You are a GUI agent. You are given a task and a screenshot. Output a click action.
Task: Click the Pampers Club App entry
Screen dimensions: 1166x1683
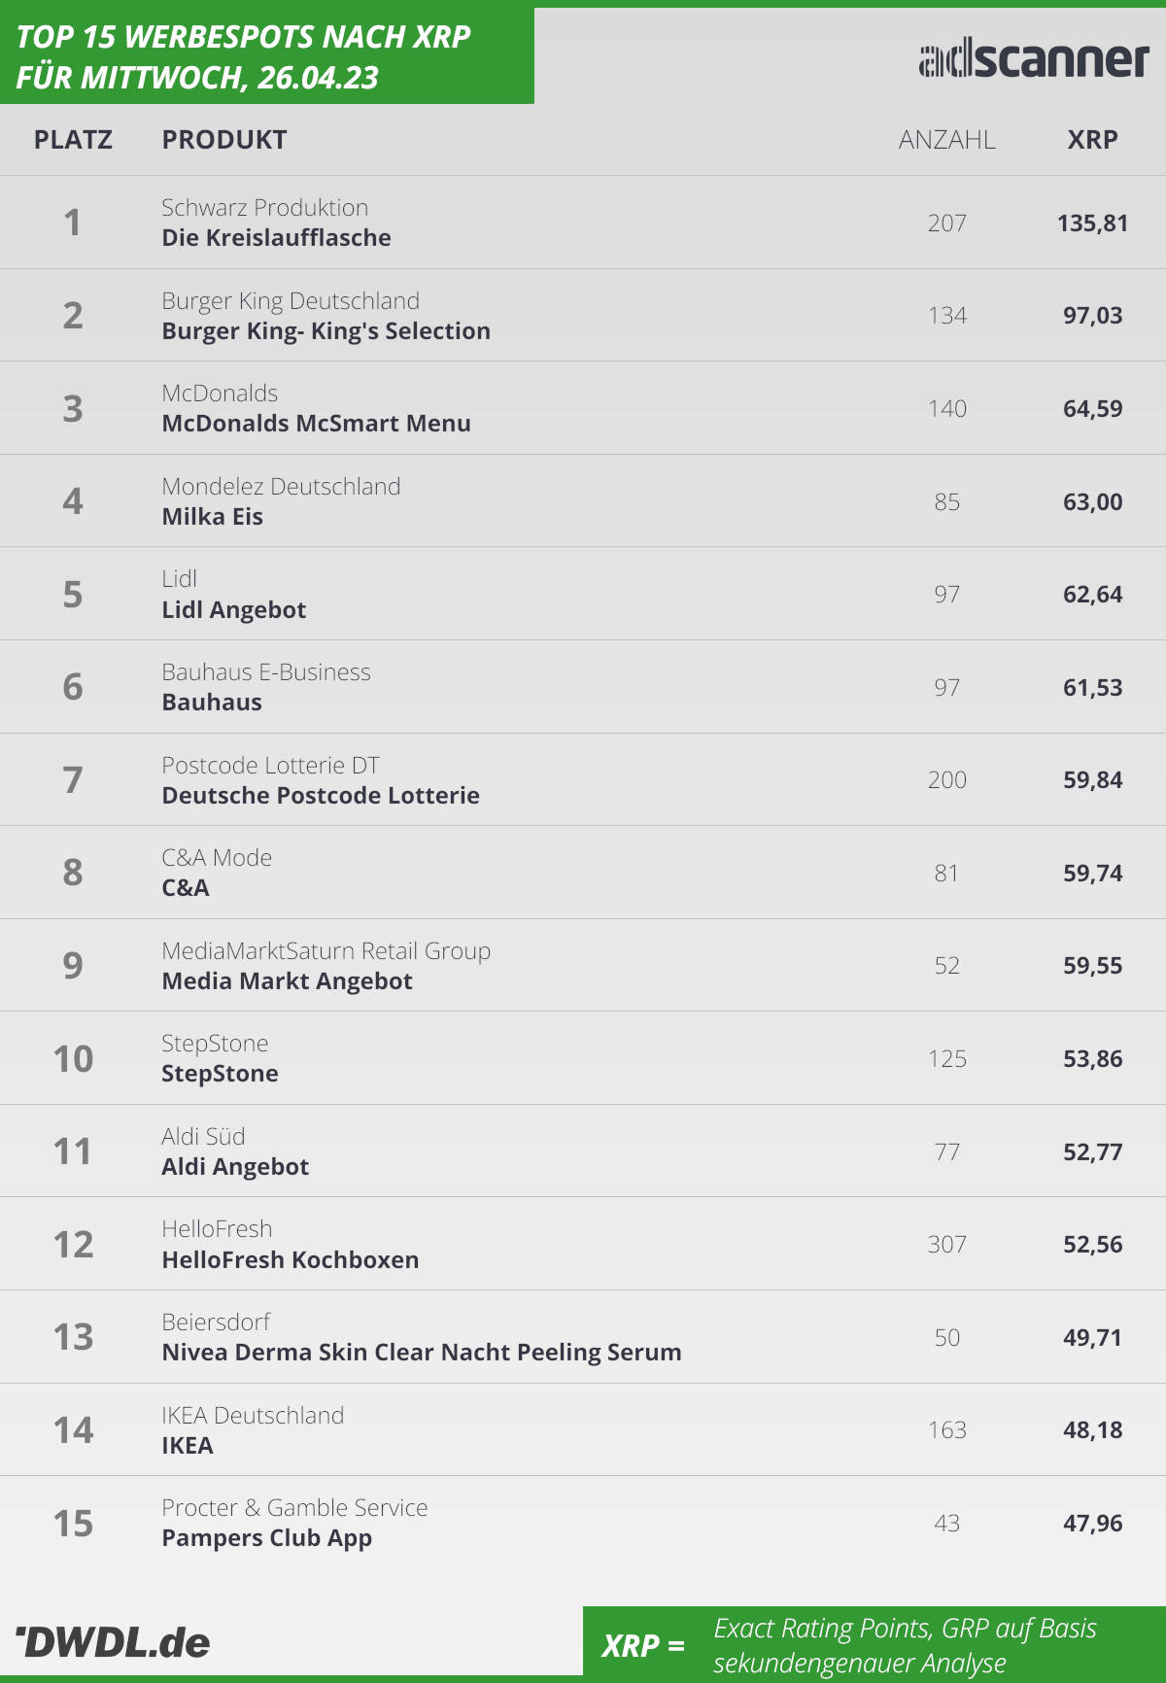266,1538
